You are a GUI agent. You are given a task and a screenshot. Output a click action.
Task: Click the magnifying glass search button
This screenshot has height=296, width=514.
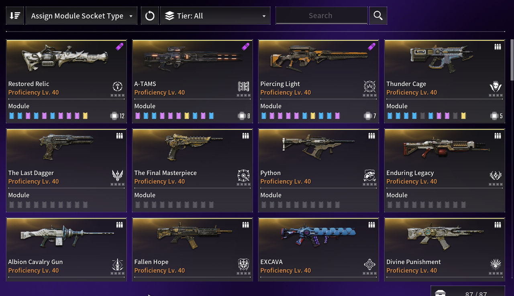tap(378, 16)
